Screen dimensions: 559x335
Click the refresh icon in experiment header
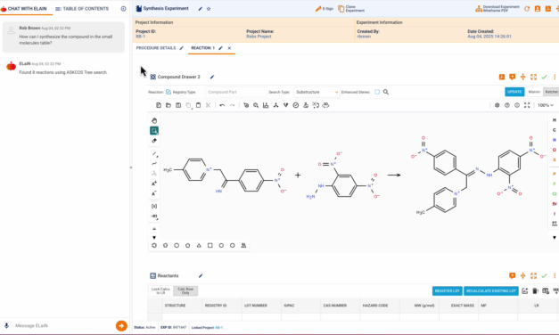527,9
